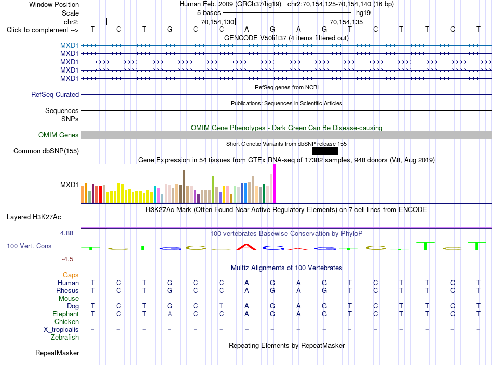The height and width of the screenshot is (365, 493).
Task: Click 'Short Genetic Variants from dbSNP release 155'
Action: pyautogui.click(x=286, y=144)
